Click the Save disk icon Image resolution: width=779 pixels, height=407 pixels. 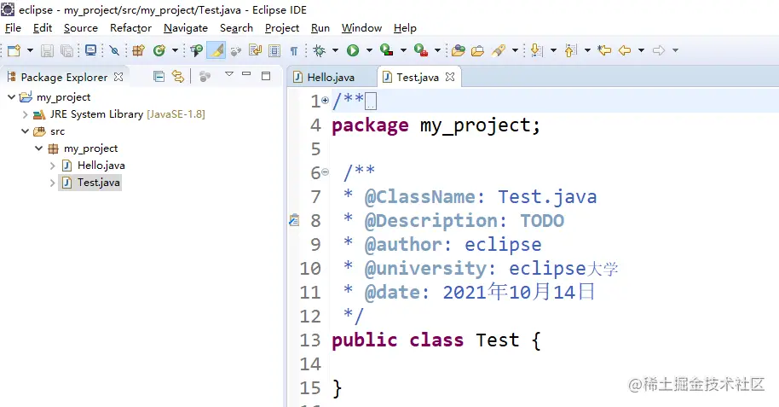tap(47, 50)
